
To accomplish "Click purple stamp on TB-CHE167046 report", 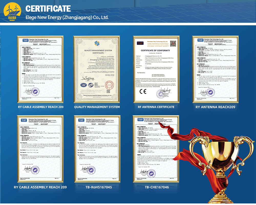I will (x=151, y=173).
